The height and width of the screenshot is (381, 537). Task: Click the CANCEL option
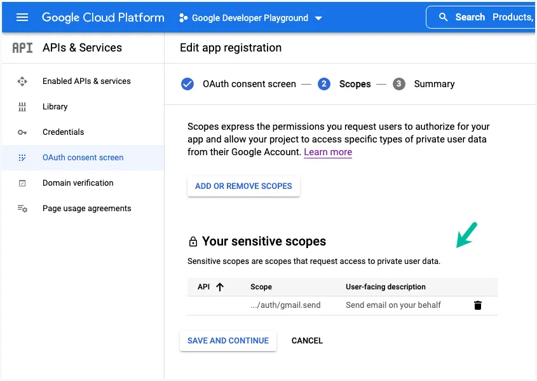click(x=307, y=340)
